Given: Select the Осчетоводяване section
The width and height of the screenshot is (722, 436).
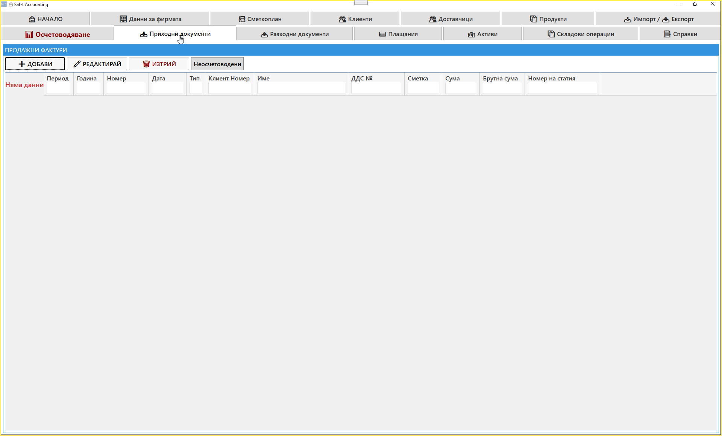Looking at the screenshot, I should click(x=58, y=34).
